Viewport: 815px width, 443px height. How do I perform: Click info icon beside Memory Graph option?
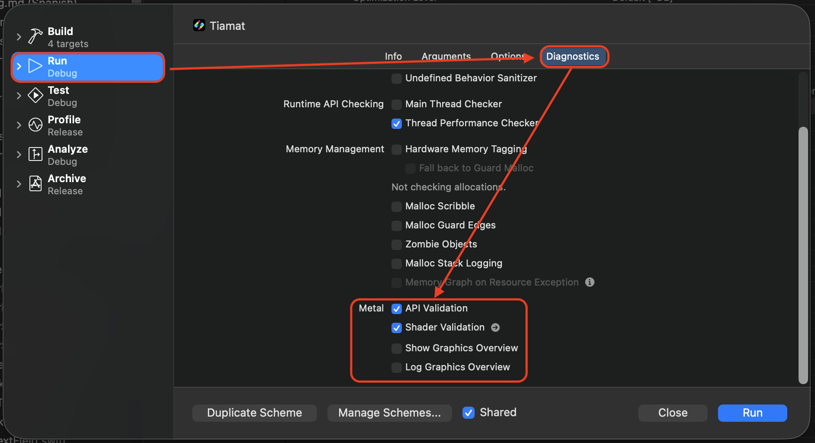click(589, 282)
